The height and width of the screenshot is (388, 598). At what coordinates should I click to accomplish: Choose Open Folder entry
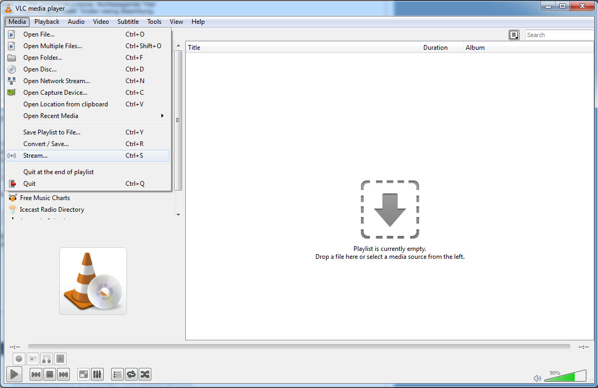tap(87, 58)
